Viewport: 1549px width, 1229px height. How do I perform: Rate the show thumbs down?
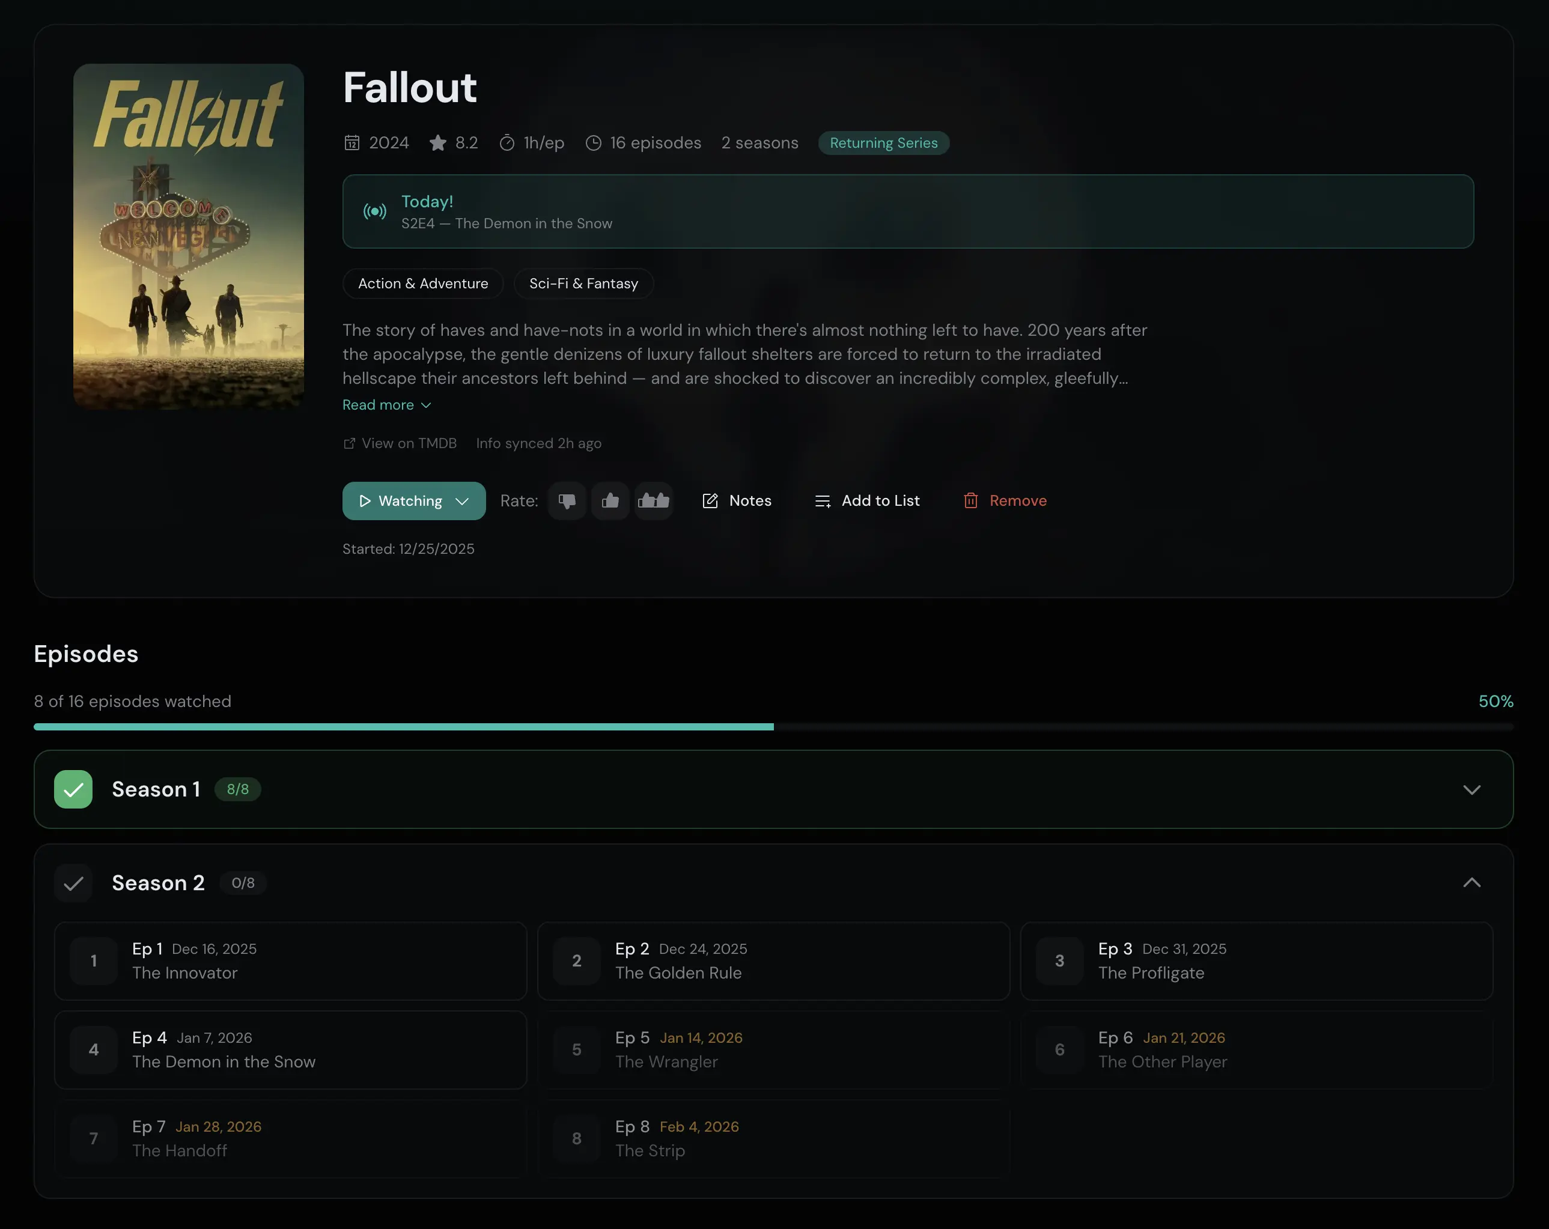click(567, 500)
